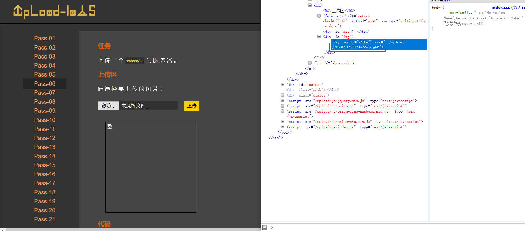
Task: Open Pass-04 in the sidebar
Action: pos(44,66)
